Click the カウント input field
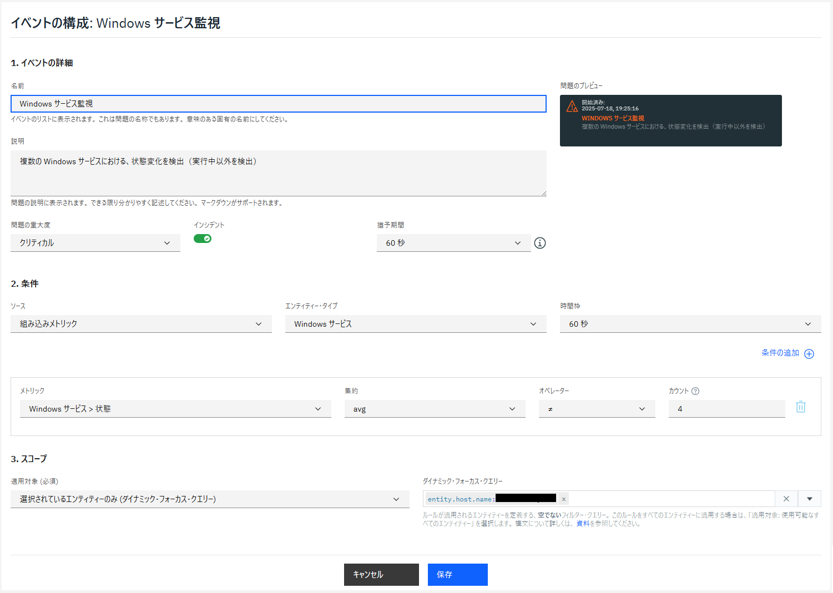Image resolution: width=833 pixels, height=593 pixels. 727,409
